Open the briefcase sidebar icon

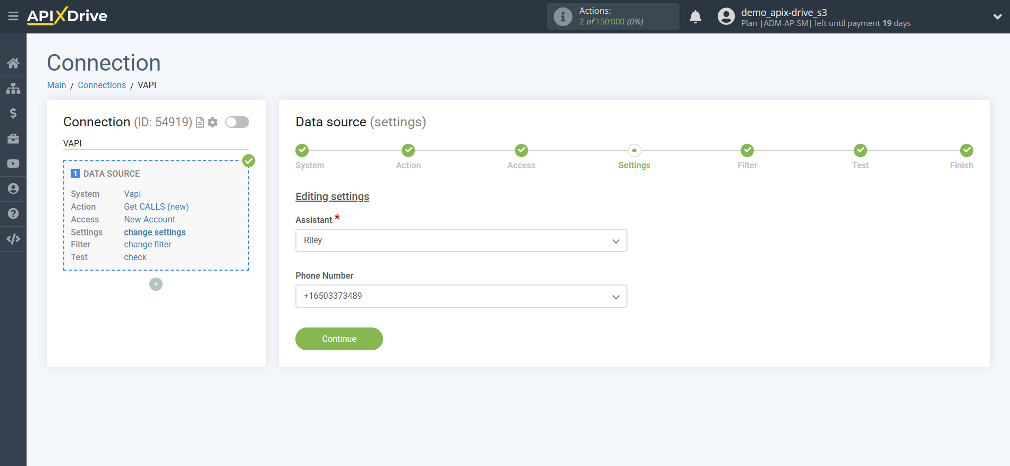coord(13,139)
